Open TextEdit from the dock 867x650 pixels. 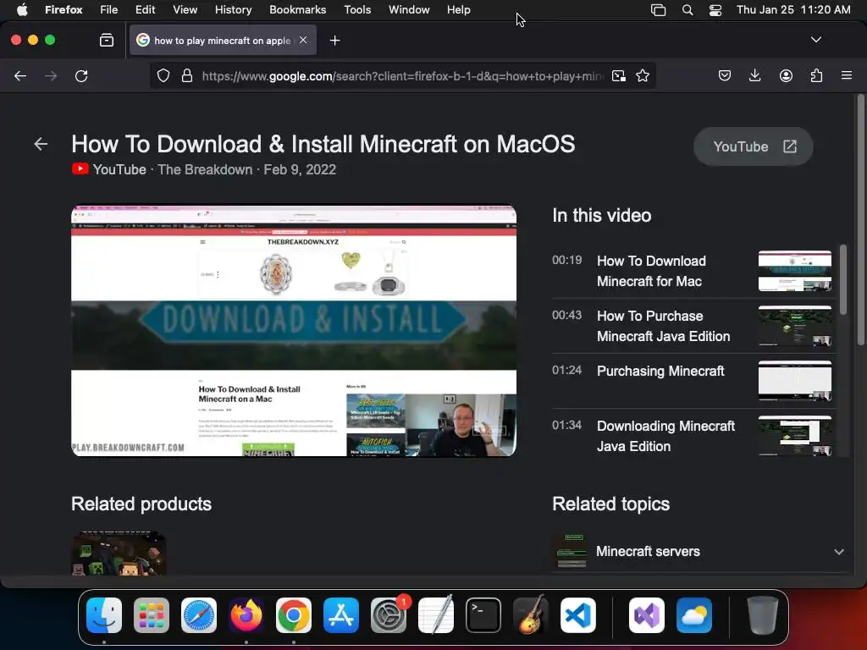(436, 615)
